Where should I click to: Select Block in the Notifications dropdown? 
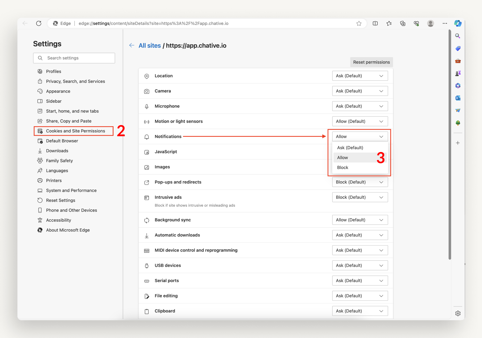[343, 167]
